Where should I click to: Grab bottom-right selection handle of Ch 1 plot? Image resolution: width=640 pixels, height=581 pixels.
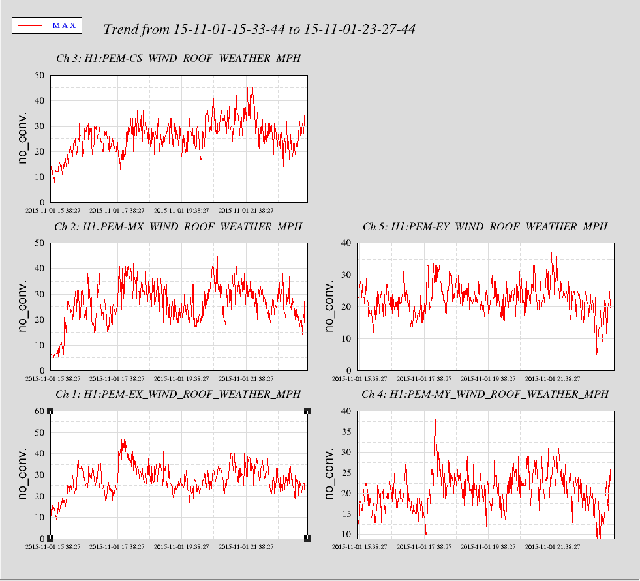pyautogui.click(x=307, y=539)
